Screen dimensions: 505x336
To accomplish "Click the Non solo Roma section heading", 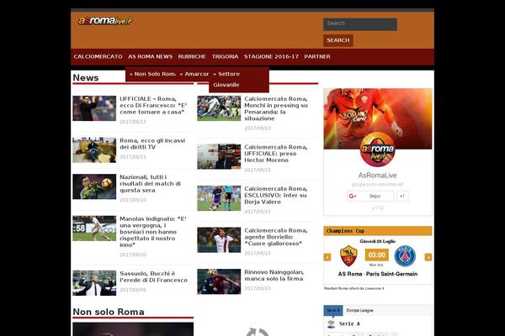I will (x=109, y=312).
